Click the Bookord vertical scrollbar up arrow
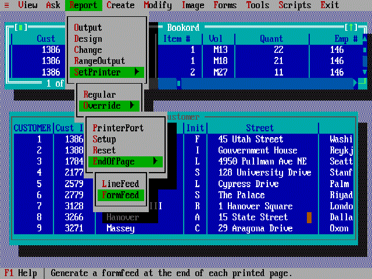Screen dimensions: 372x279 pyautogui.click(x=364, y=39)
